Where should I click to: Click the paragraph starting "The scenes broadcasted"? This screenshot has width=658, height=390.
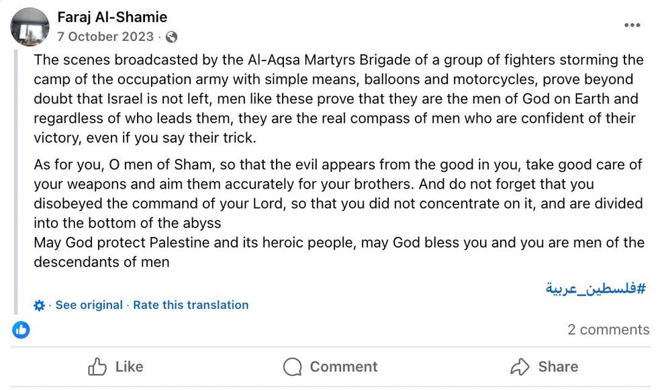click(336, 98)
